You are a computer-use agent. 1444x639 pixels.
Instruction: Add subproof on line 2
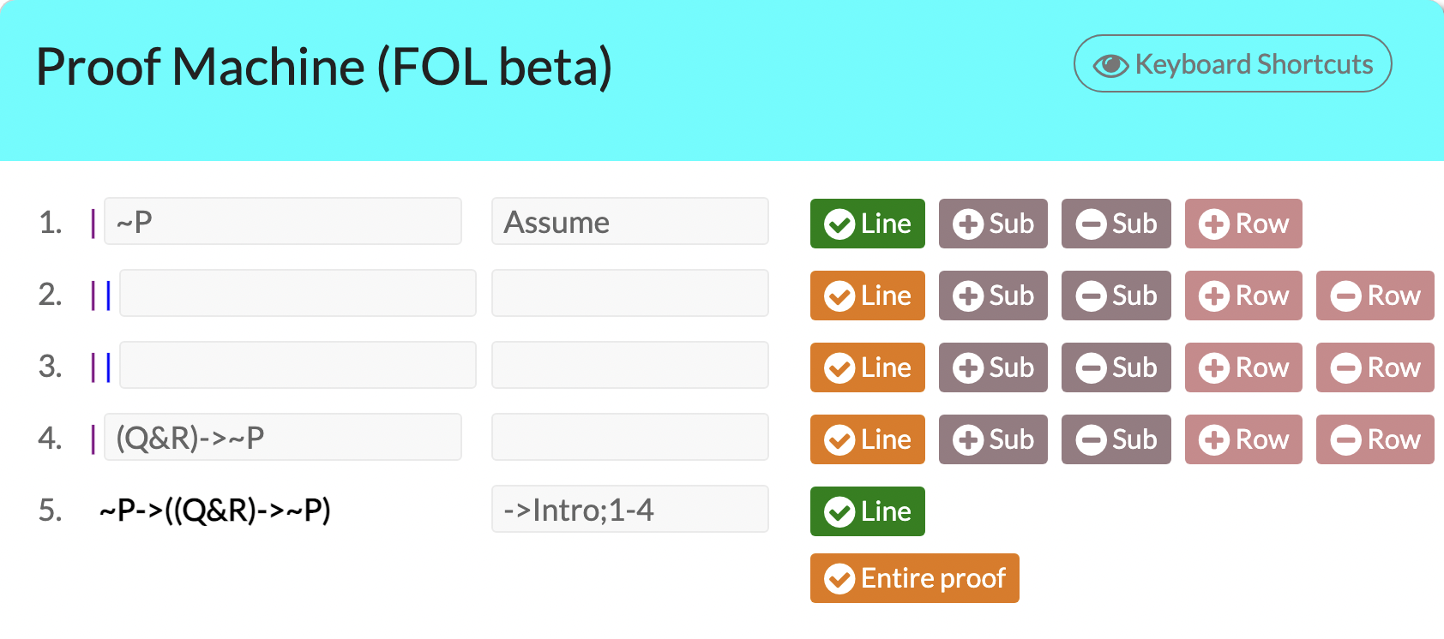click(992, 296)
